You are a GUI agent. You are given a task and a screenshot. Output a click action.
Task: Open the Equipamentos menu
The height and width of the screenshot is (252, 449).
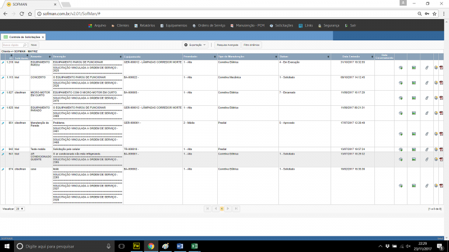point(176,25)
